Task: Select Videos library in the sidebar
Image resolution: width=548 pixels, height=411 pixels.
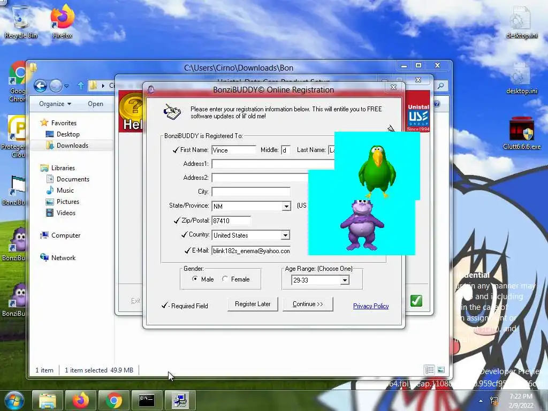Action: [66, 212]
